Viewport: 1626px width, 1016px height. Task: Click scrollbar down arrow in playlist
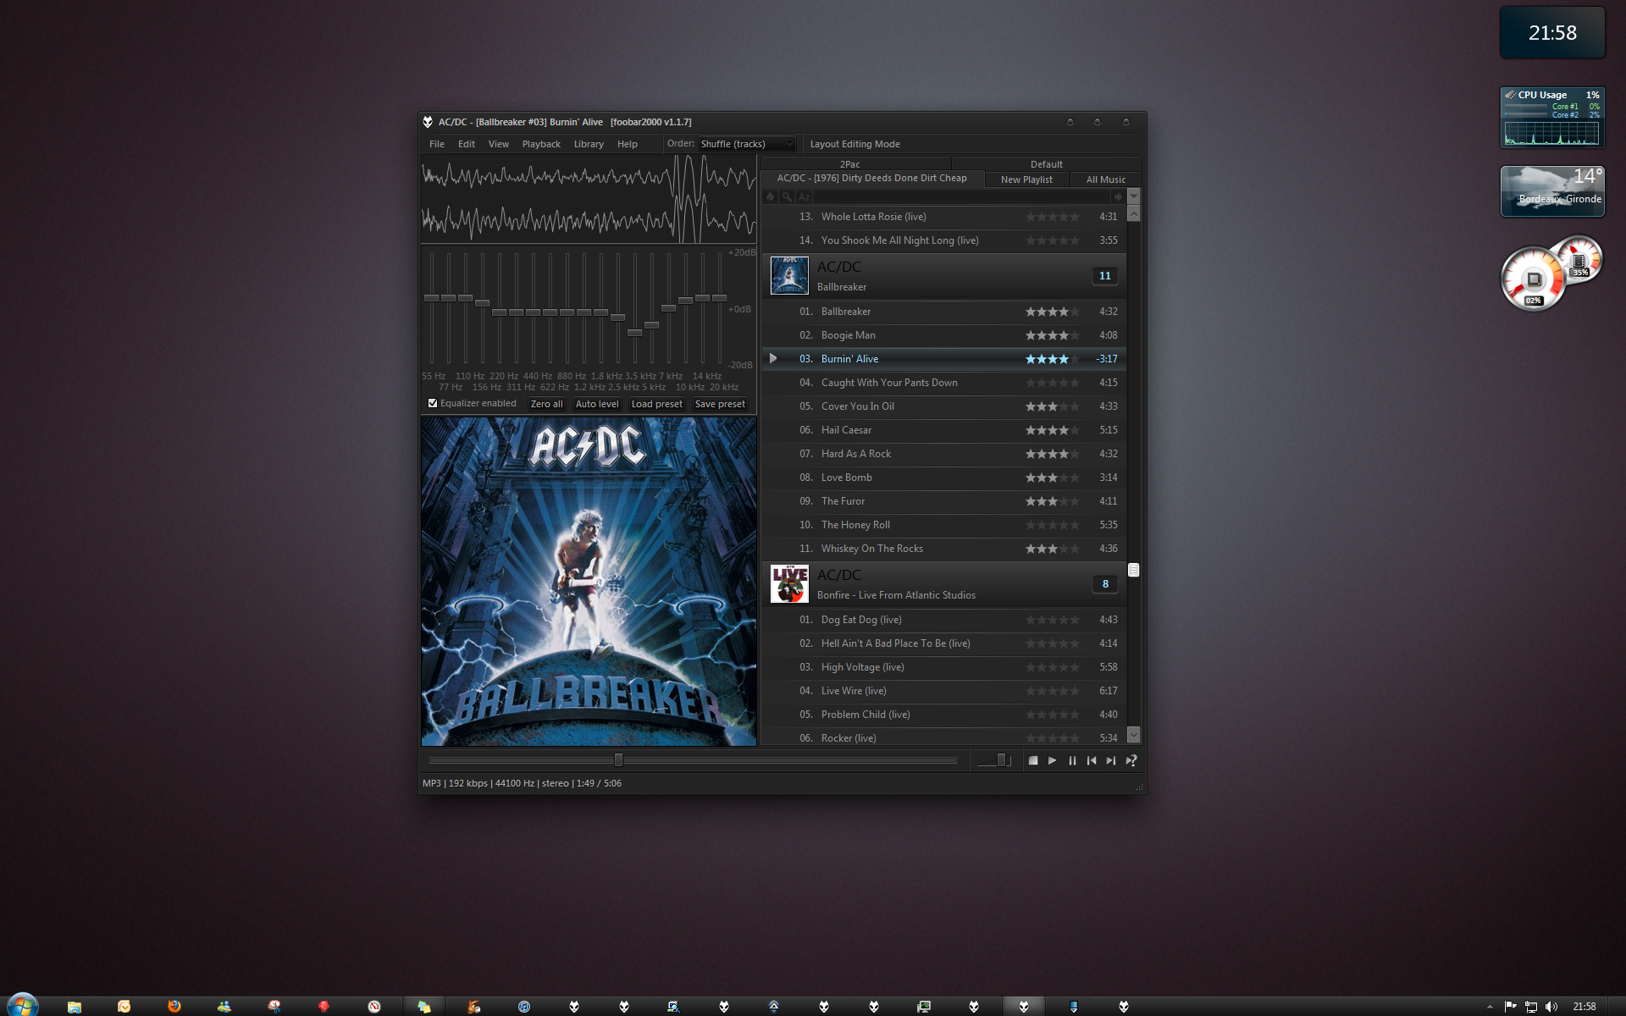[x=1134, y=734]
